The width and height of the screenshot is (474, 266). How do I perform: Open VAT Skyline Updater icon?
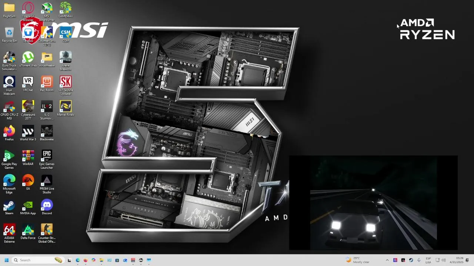tap(66, 86)
